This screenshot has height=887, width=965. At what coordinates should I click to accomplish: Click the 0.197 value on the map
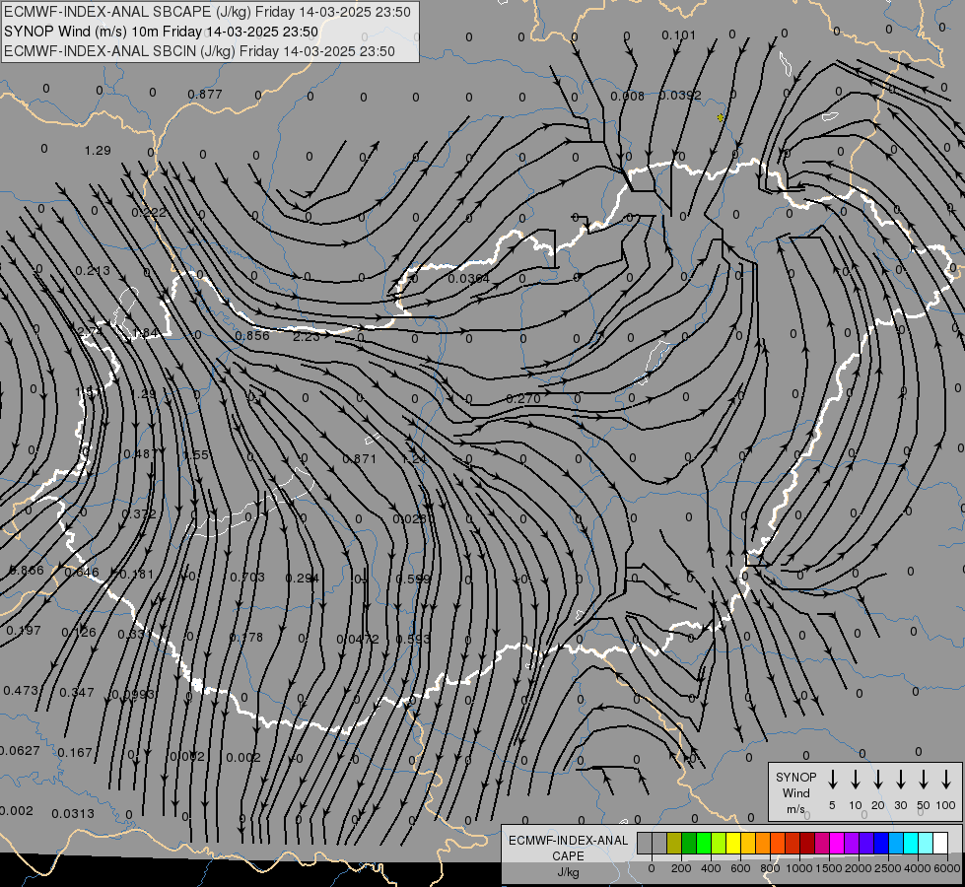pyautogui.click(x=24, y=631)
